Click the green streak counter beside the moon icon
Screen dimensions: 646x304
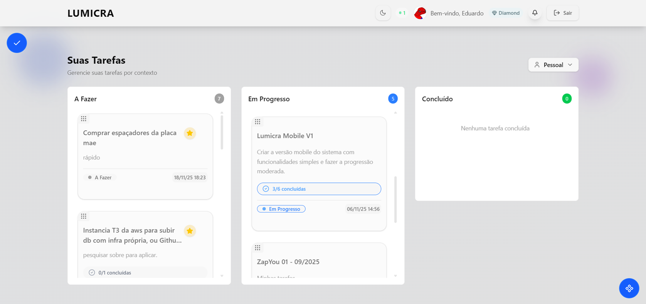(402, 13)
